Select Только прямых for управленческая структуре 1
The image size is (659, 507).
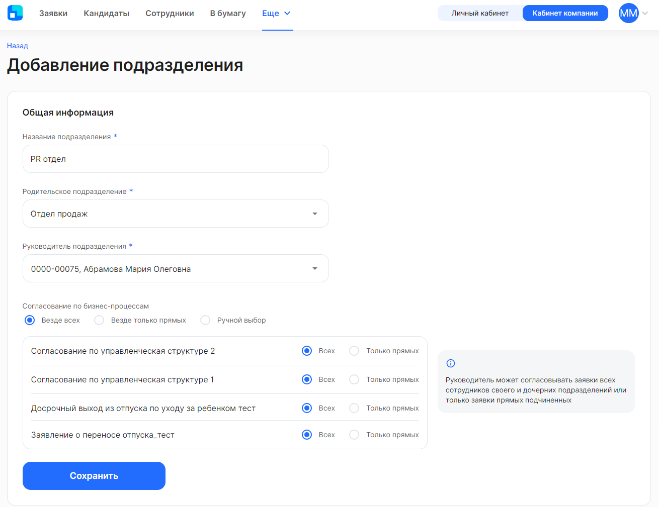[x=354, y=379]
